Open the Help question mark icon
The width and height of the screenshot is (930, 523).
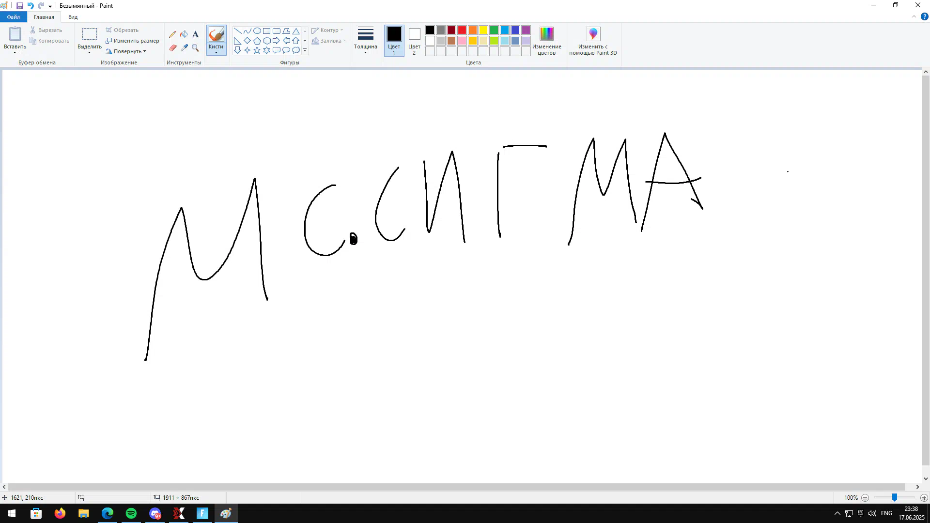point(924,16)
